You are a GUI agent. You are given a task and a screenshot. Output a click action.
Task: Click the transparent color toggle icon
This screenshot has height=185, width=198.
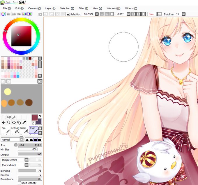33,123
